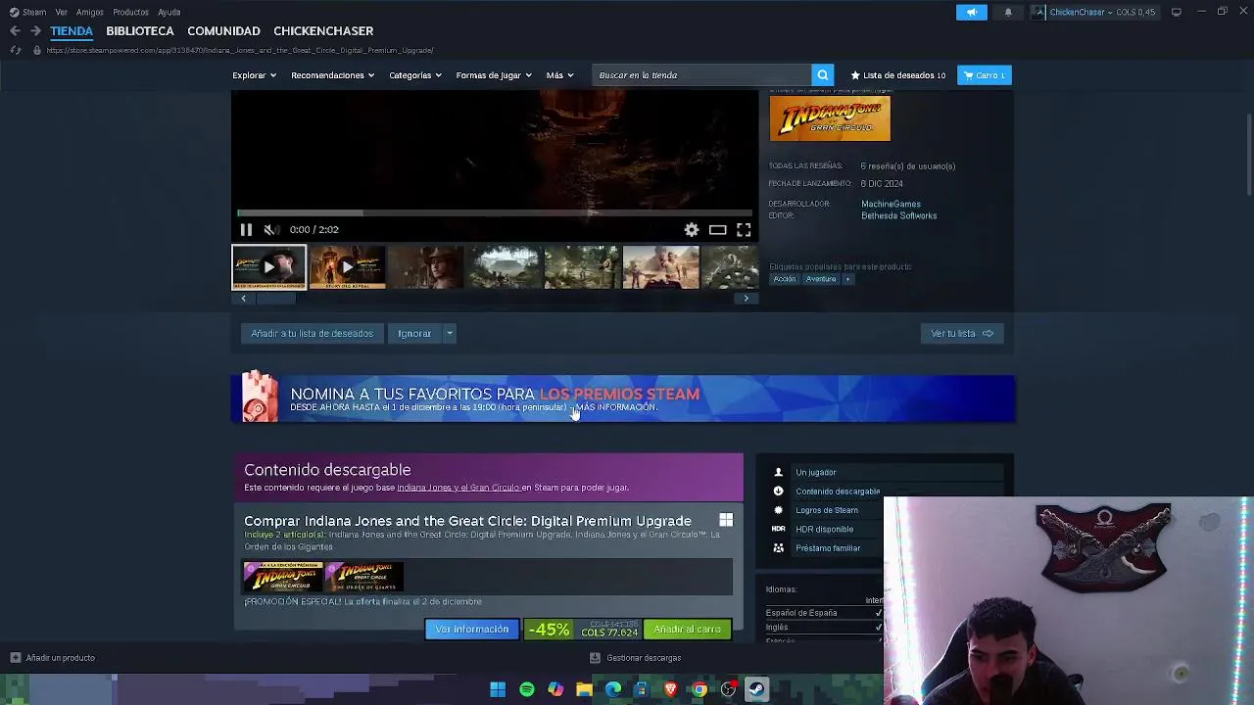The image size is (1254, 705).
Task: Click the Aventura tag
Action: tap(821, 279)
